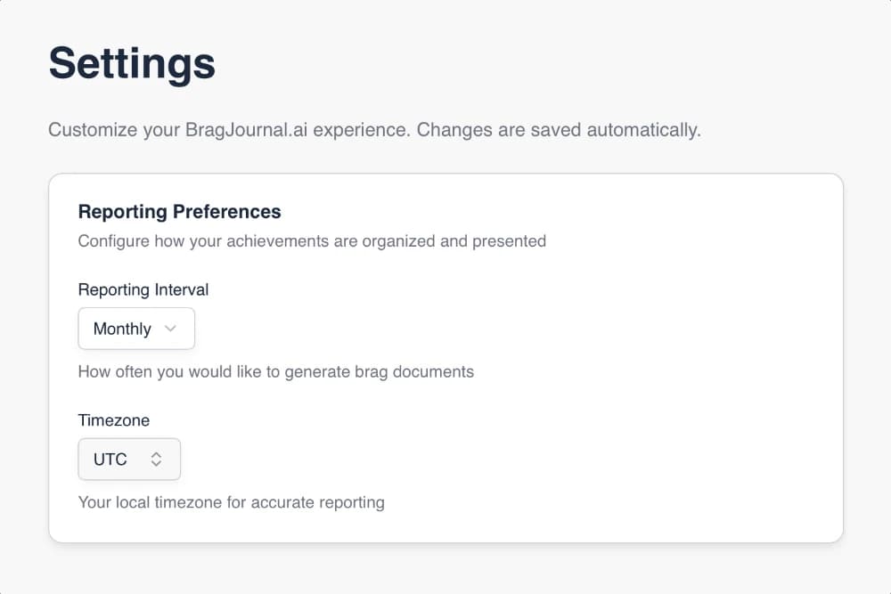
Task: Click the "Settings" page heading
Action: pos(132,64)
